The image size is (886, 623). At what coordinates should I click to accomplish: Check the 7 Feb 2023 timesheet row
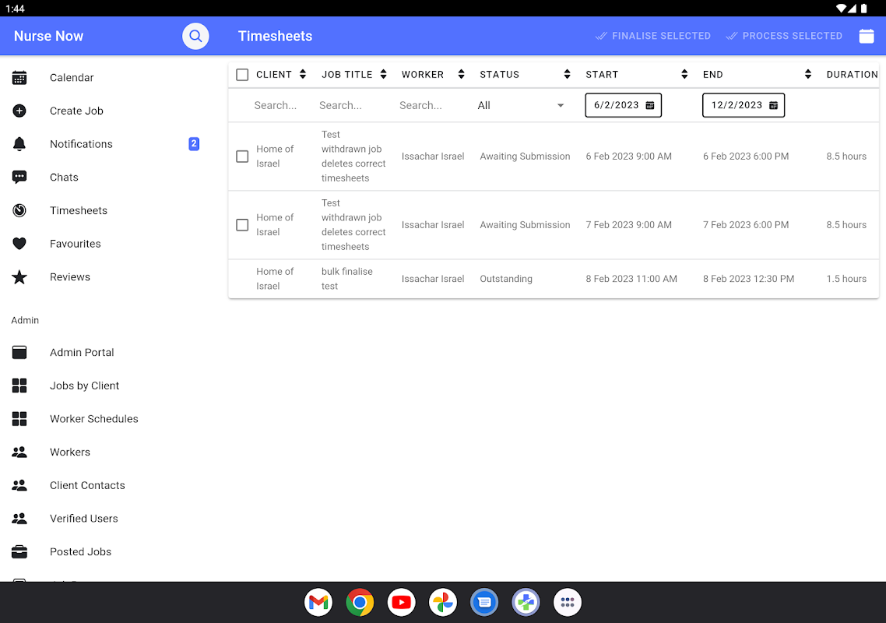(x=242, y=225)
